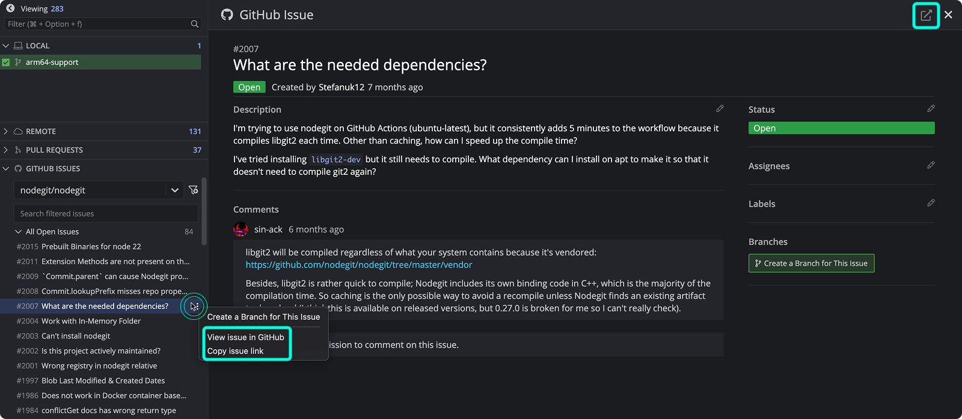This screenshot has height=419, width=962.
Task: Click the 283 viewing count
Action: (57, 8)
